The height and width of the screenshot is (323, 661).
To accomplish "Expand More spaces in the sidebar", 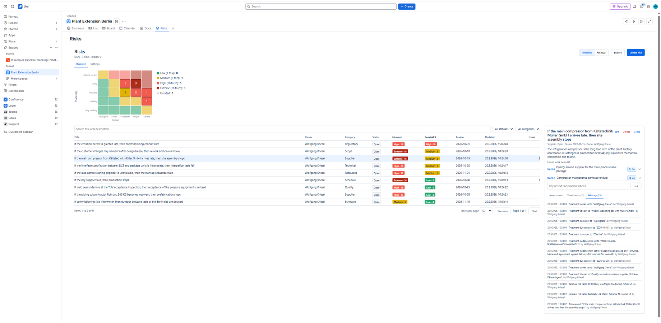I will click(x=56, y=79).
